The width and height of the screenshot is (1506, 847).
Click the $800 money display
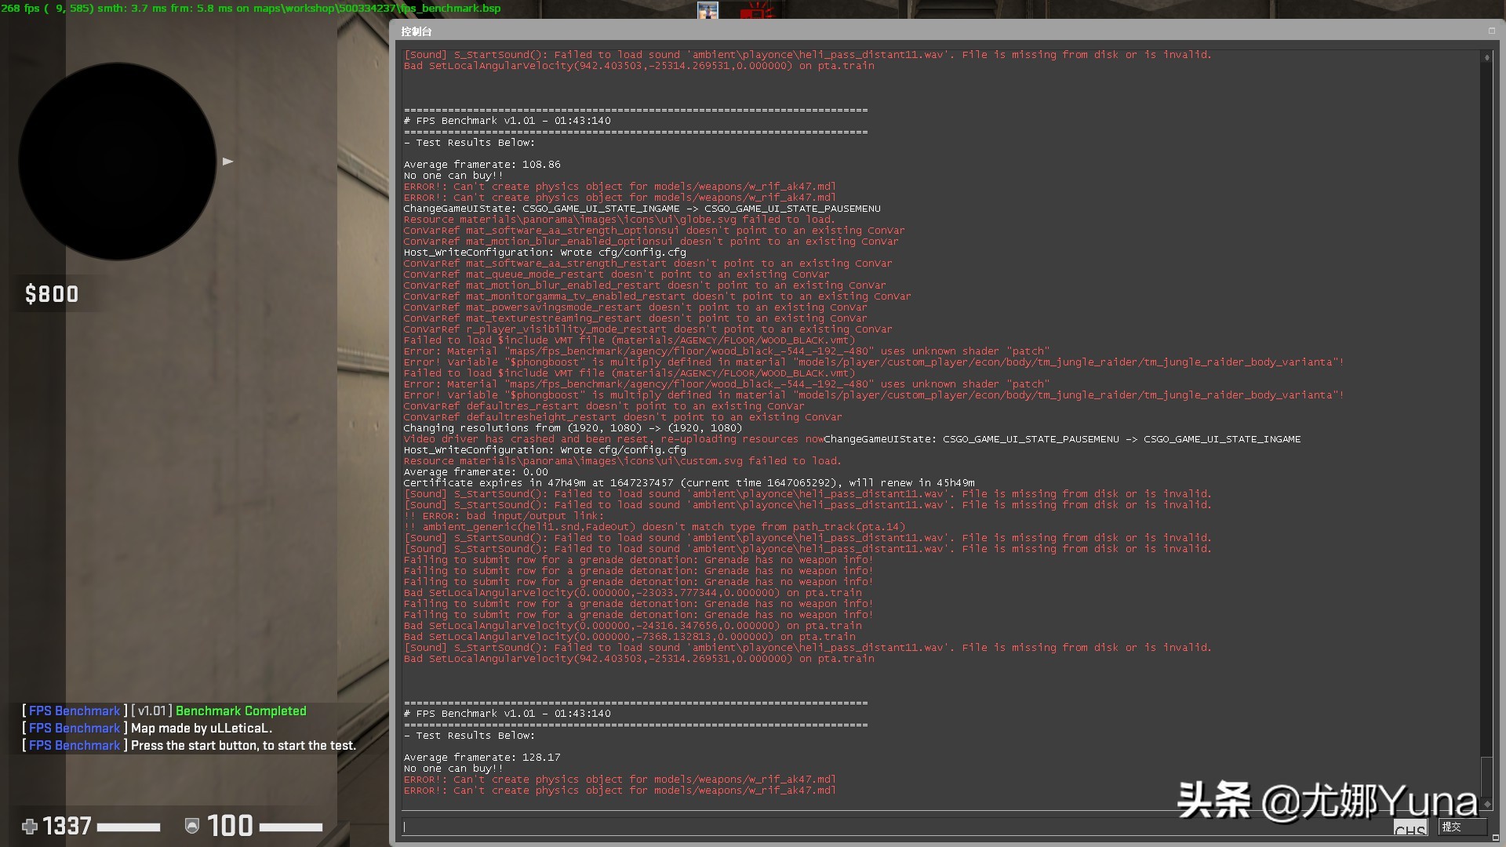pyautogui.click(x=52, y=294)
